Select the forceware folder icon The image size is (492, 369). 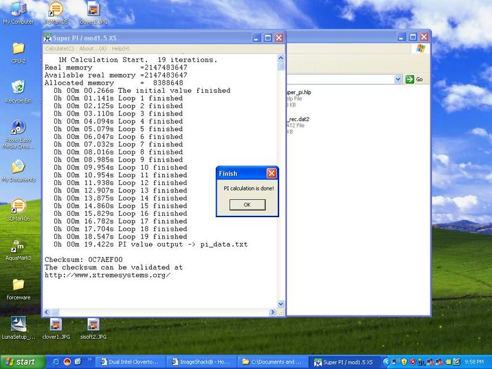(18, 289)
